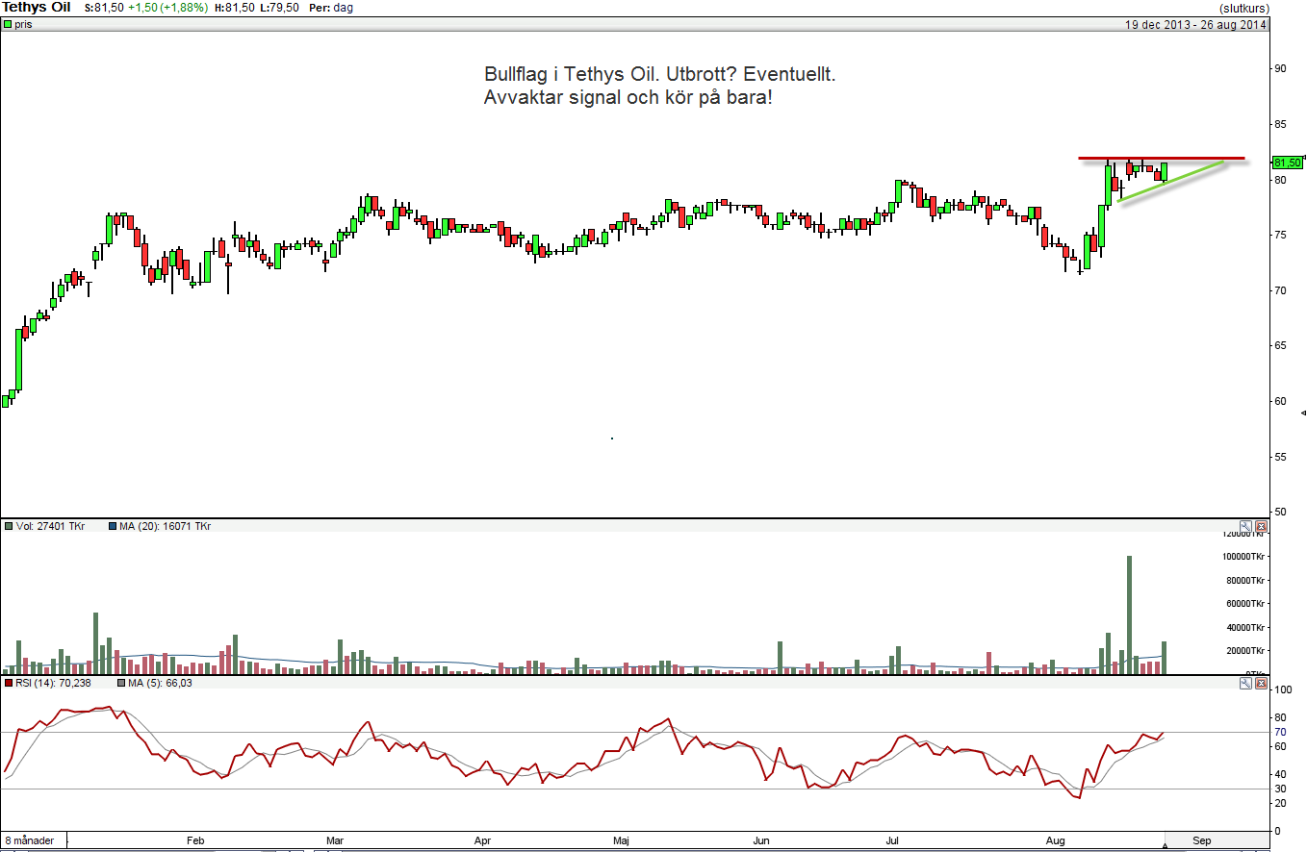The width and height of the screenshot is (1307, 852).
Task: Open RSI panel settings wrench icon
Action: click(x=1245, y=684)
